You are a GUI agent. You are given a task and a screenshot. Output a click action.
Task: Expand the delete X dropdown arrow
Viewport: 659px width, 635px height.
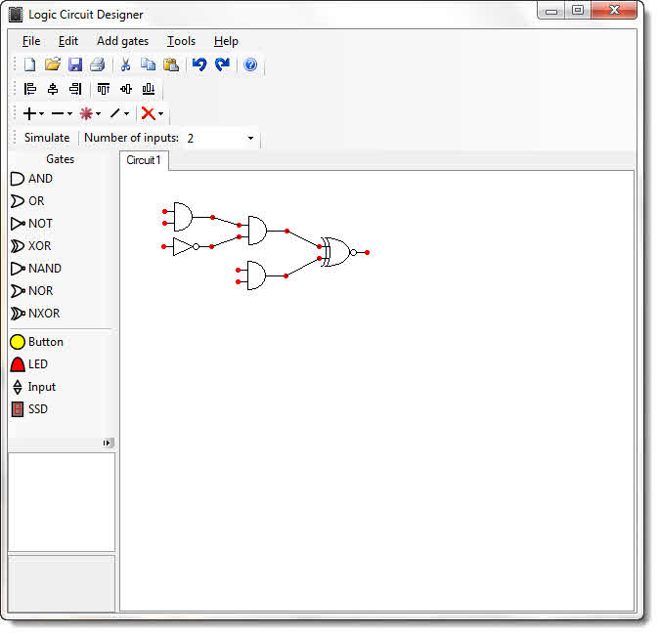point(160,114)
